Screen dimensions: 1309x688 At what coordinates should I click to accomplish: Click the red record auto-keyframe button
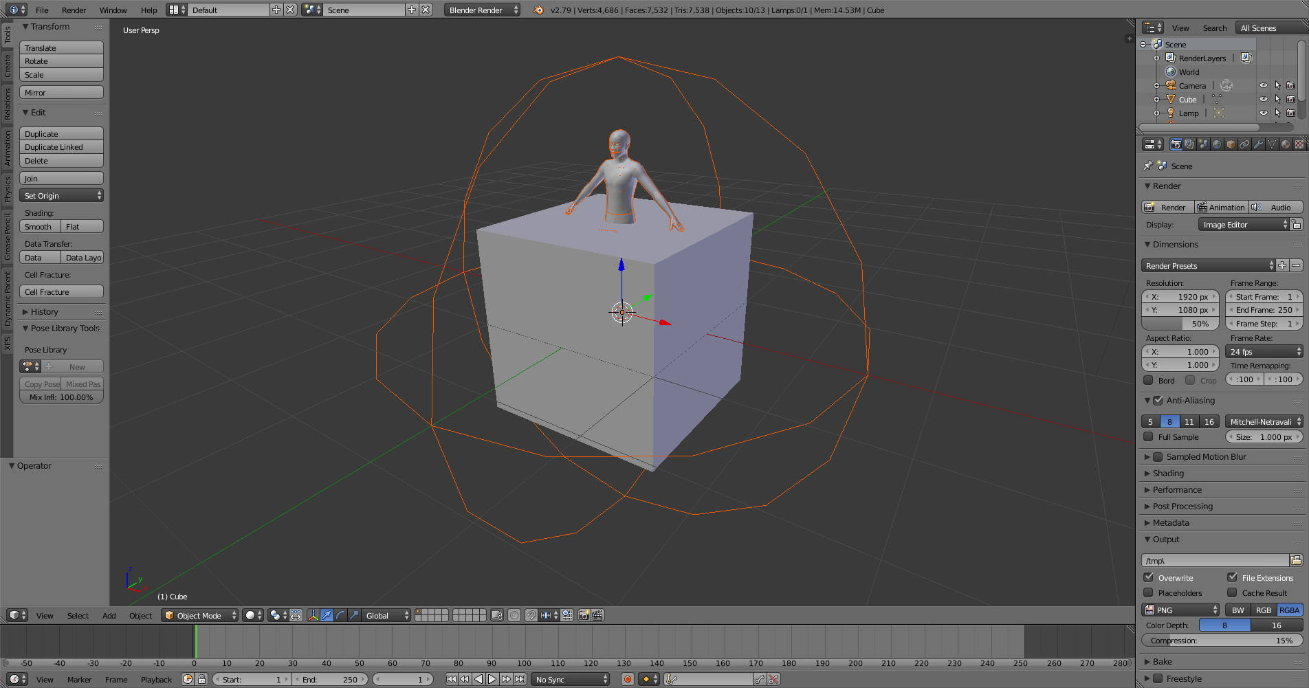pyautogui.click(x=627, y=679)
